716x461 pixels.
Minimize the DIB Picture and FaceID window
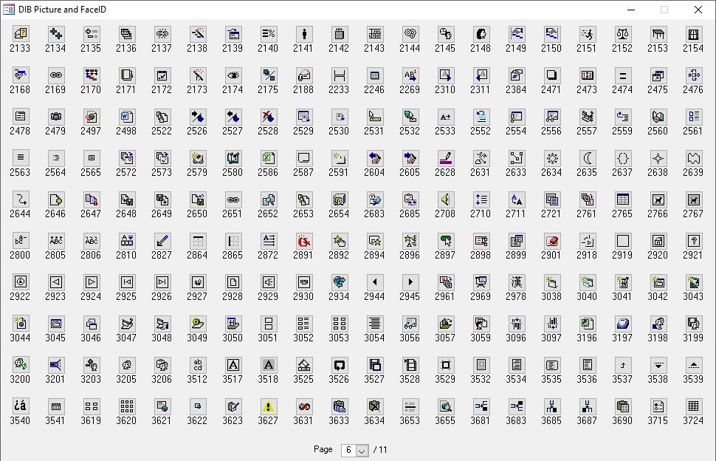point(631,10)
